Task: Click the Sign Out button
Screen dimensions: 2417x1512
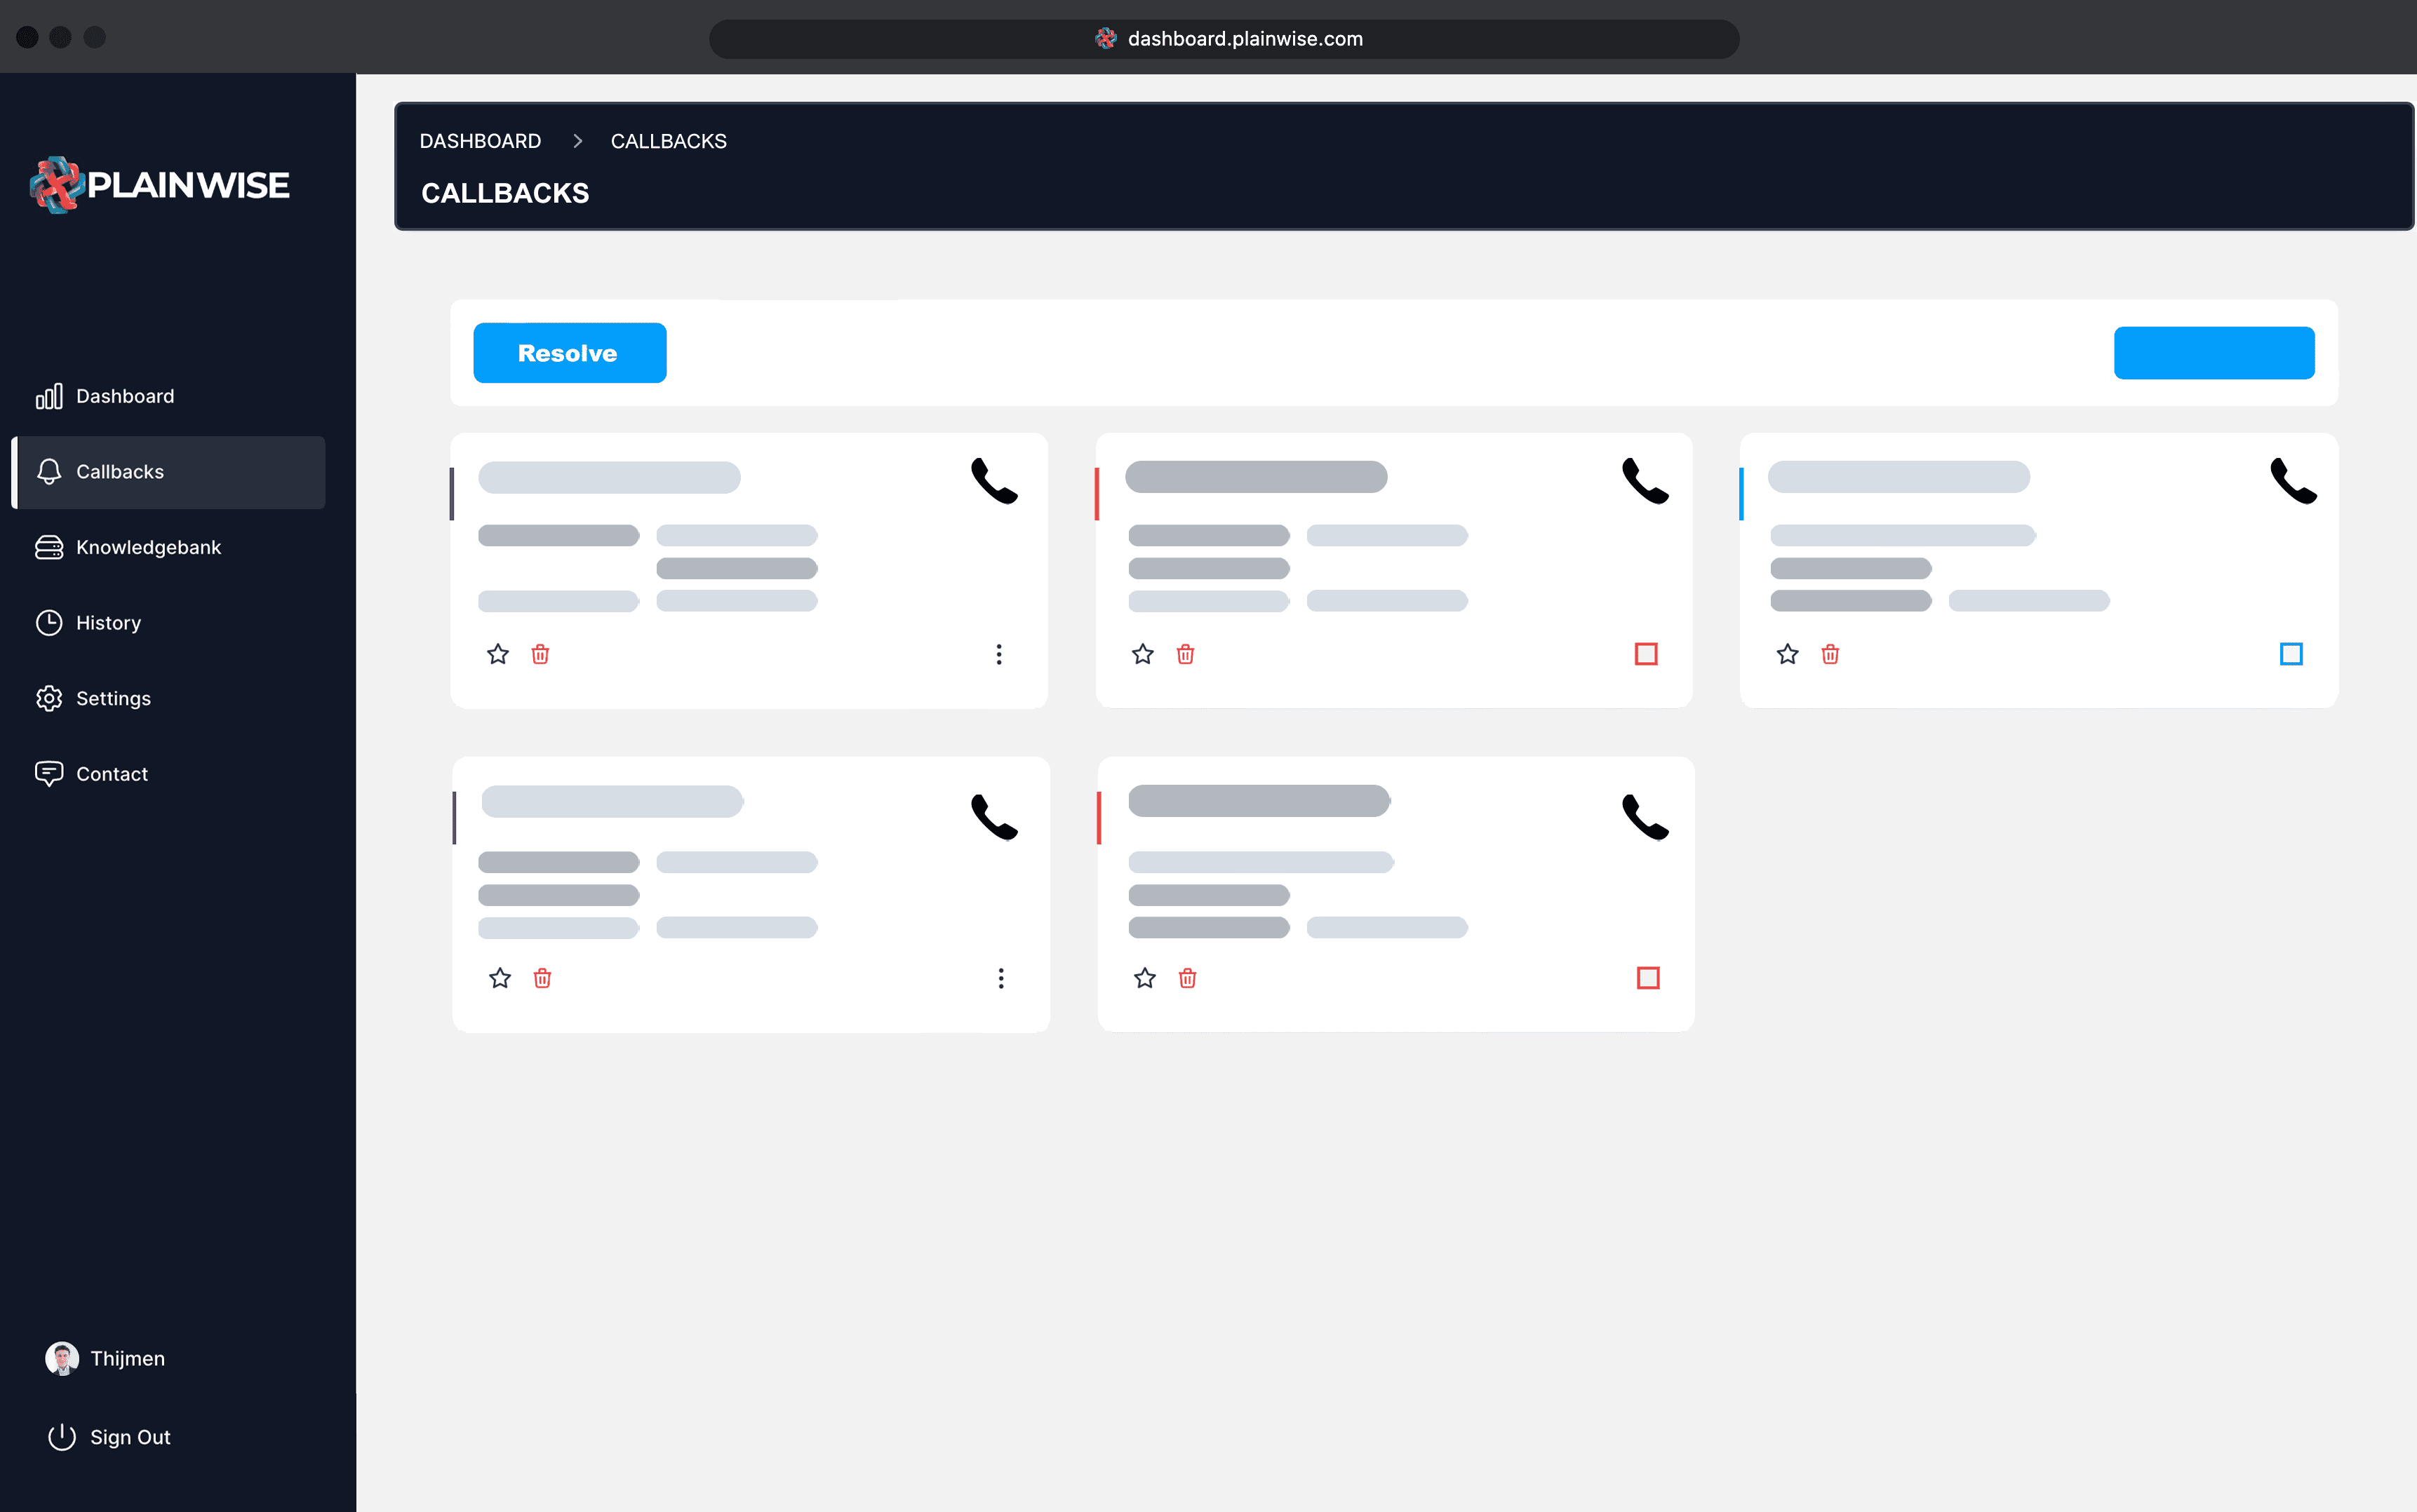Action: point(110,1437)
